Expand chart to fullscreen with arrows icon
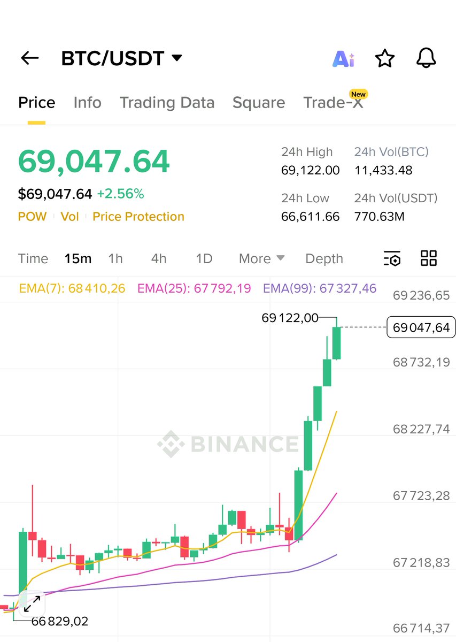This screenshot has height=642, width=456. click(32, 603)
